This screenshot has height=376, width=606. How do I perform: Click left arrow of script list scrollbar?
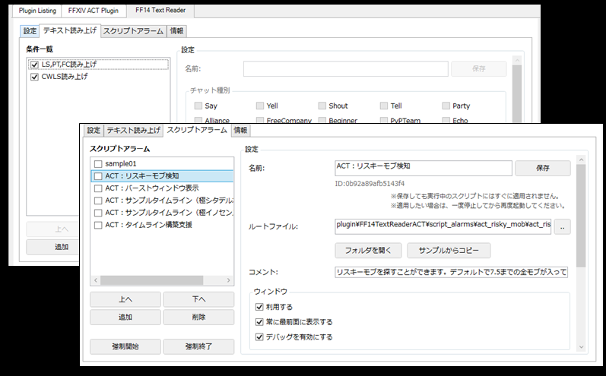pyautogui.click(x=96, y=280)
